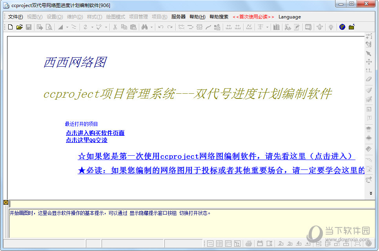The height and width of the screenshot is (251, 379).
Task: Expand the checkmark tool dropdown arrow
Action: 106,27
